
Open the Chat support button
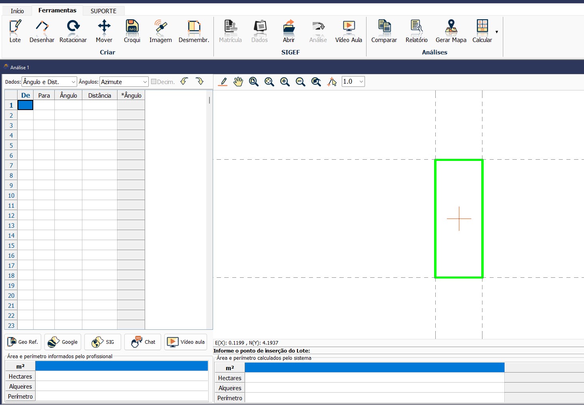click(142, 342)
